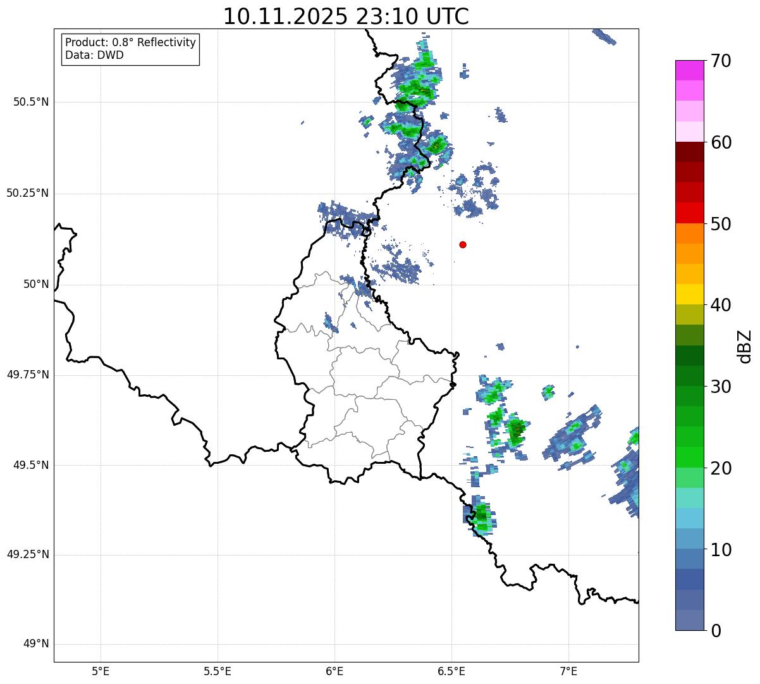Screen dimensions: 760x684
Task: Click the title '10.11.2025 23:10 UTC'
Action: pyautogui.click(x=346, y=16)
